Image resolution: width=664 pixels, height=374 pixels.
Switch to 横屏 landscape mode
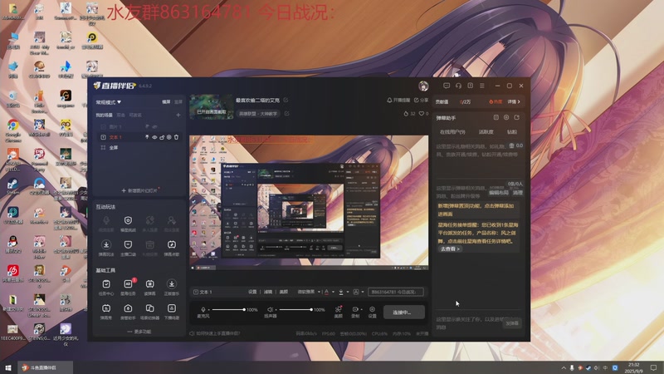[166, 101]
